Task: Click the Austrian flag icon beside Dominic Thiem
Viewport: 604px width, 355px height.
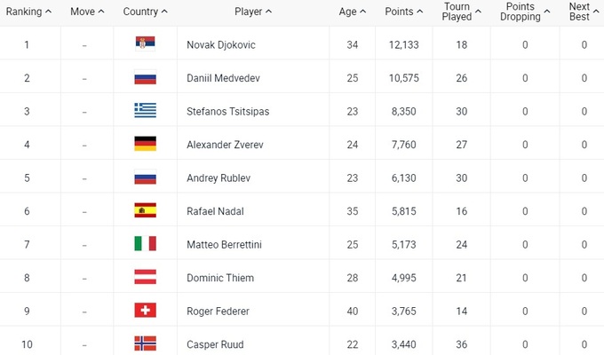Action: [x=145, y=277]
